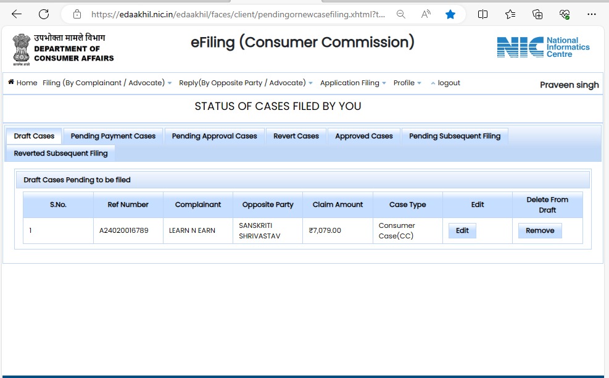Click the zoom magnifier icon in address bar
The image size is (609, 378).
(x=401, y=14)
